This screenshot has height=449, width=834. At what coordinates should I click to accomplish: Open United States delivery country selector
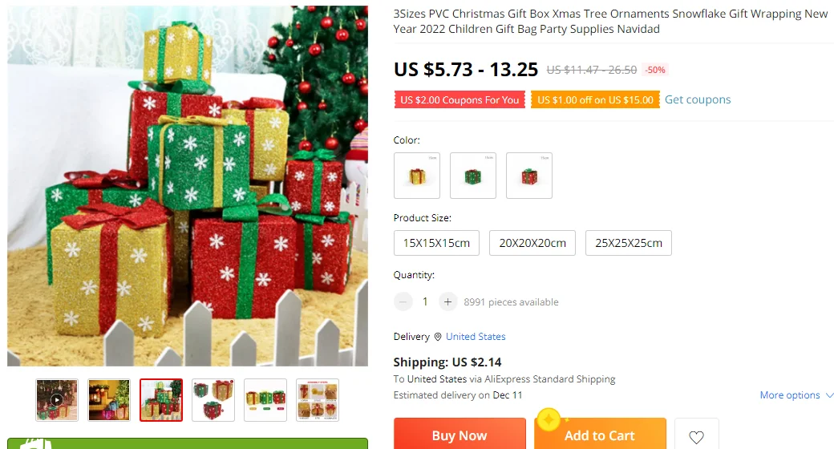tap(476, 336)
